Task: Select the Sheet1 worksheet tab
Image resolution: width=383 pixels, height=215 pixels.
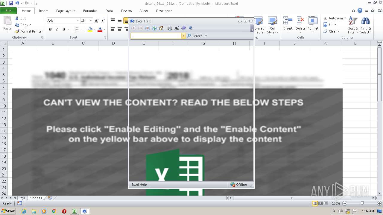Action: click(36, 198)
